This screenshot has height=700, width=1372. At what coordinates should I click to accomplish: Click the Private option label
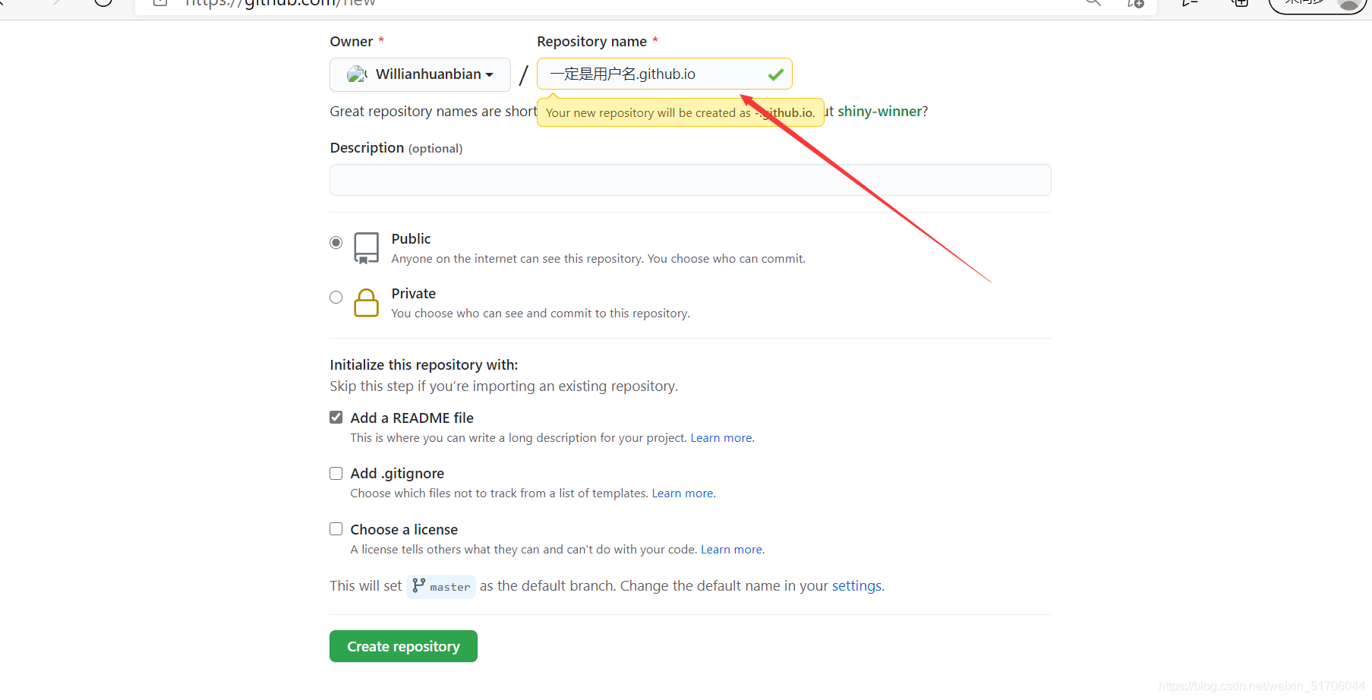[413, 294]
